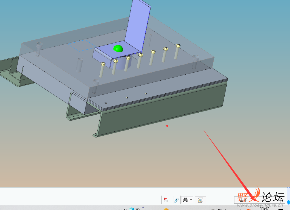290x210 pixels.
Task: Toggle the 3D box selection icon
Action: [x=200, y=200]
